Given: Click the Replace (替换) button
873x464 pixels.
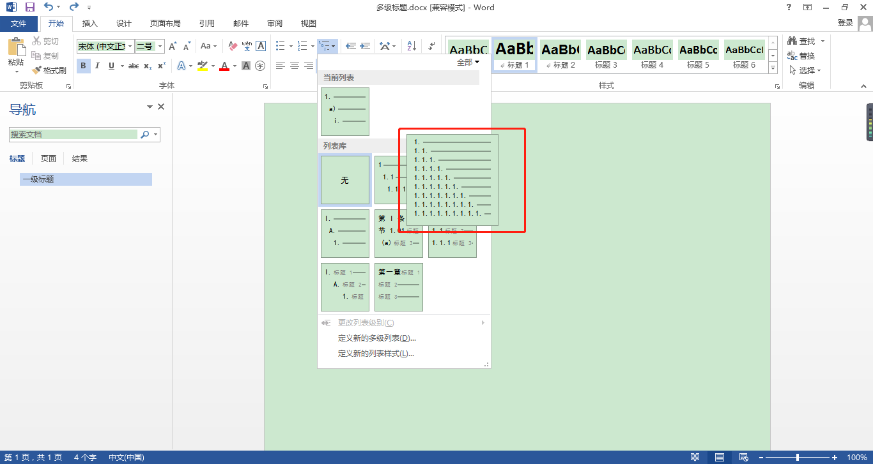Looking at the screenshot, I should tap(801, 56).
